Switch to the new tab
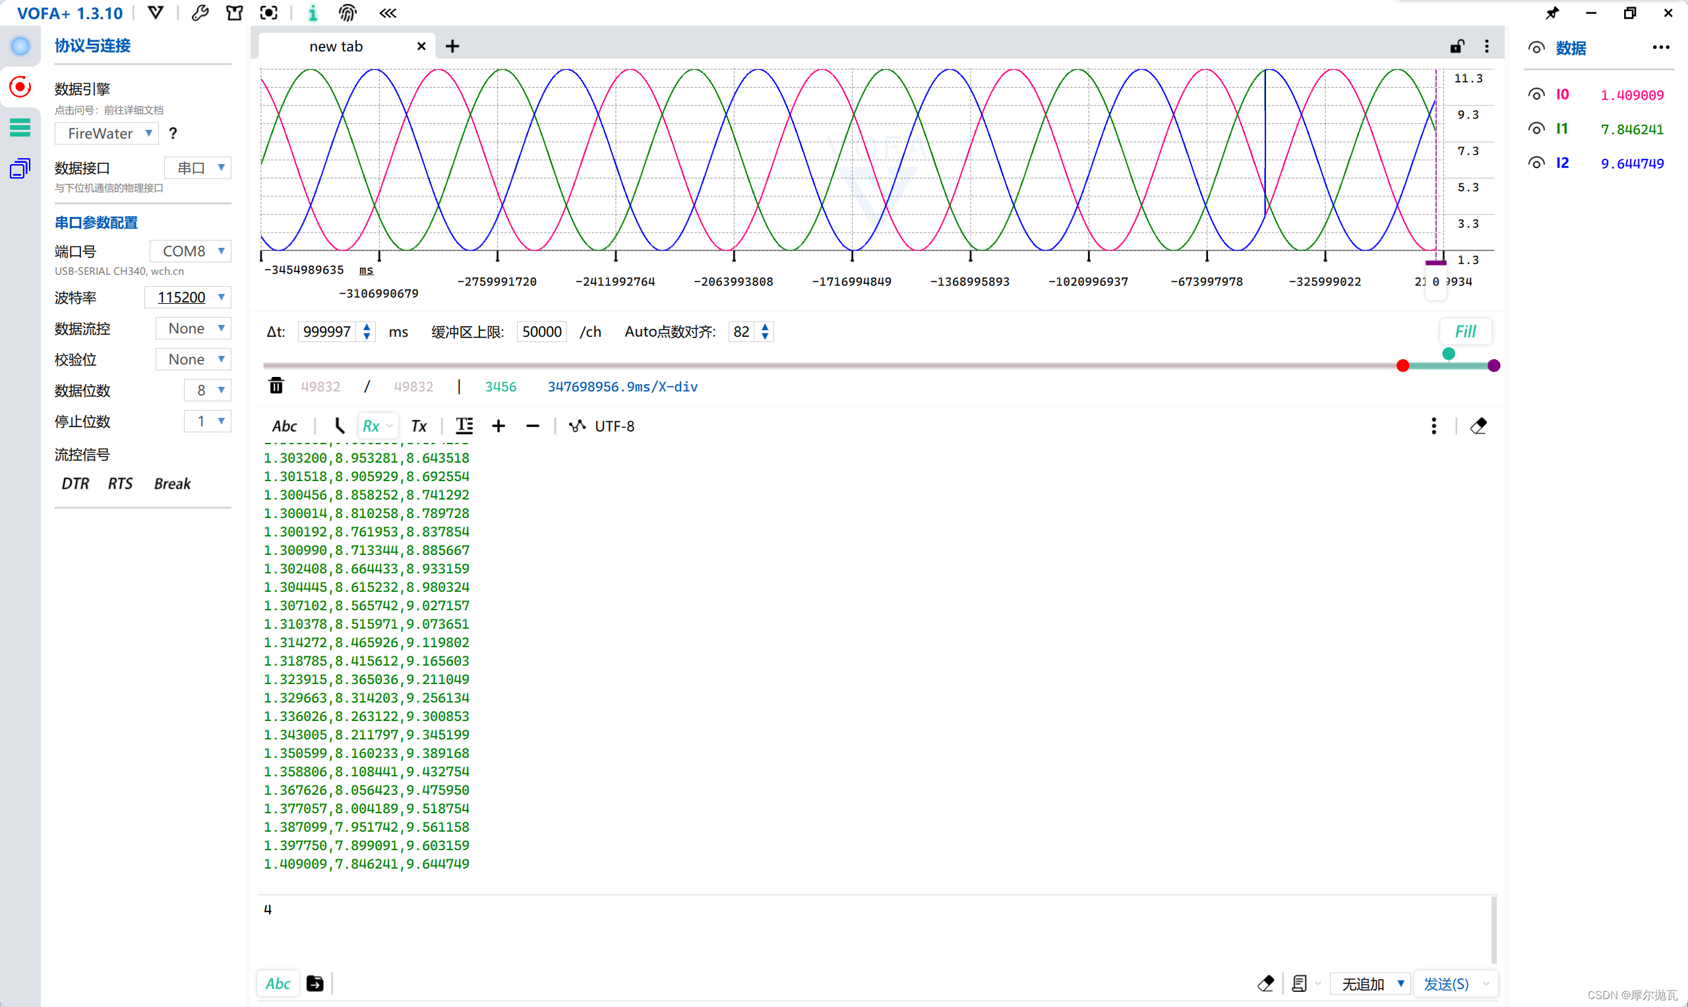Viewport: 1688px width, 1007px height. 336,46
